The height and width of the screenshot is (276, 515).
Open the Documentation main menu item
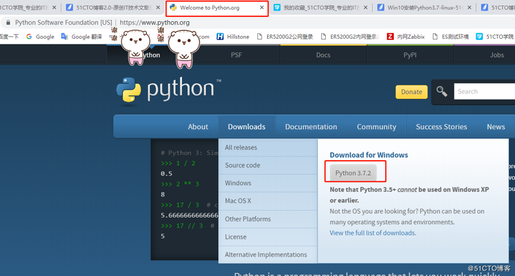(x=311, y=127)
